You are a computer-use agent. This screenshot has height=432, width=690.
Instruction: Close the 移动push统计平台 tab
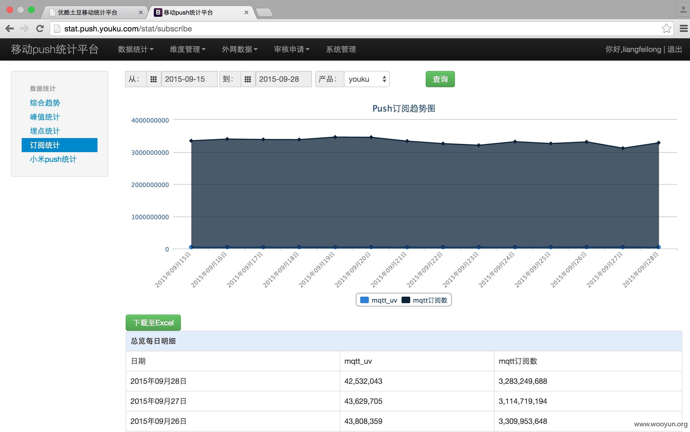(x=246, y=12)
